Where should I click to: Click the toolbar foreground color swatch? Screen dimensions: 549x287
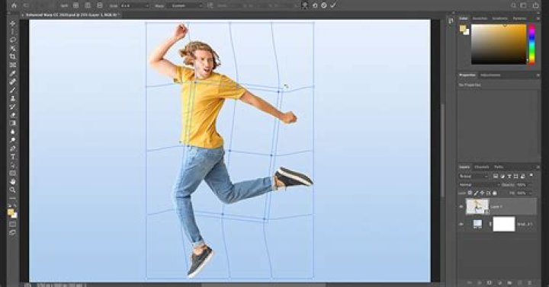point(11,212)
